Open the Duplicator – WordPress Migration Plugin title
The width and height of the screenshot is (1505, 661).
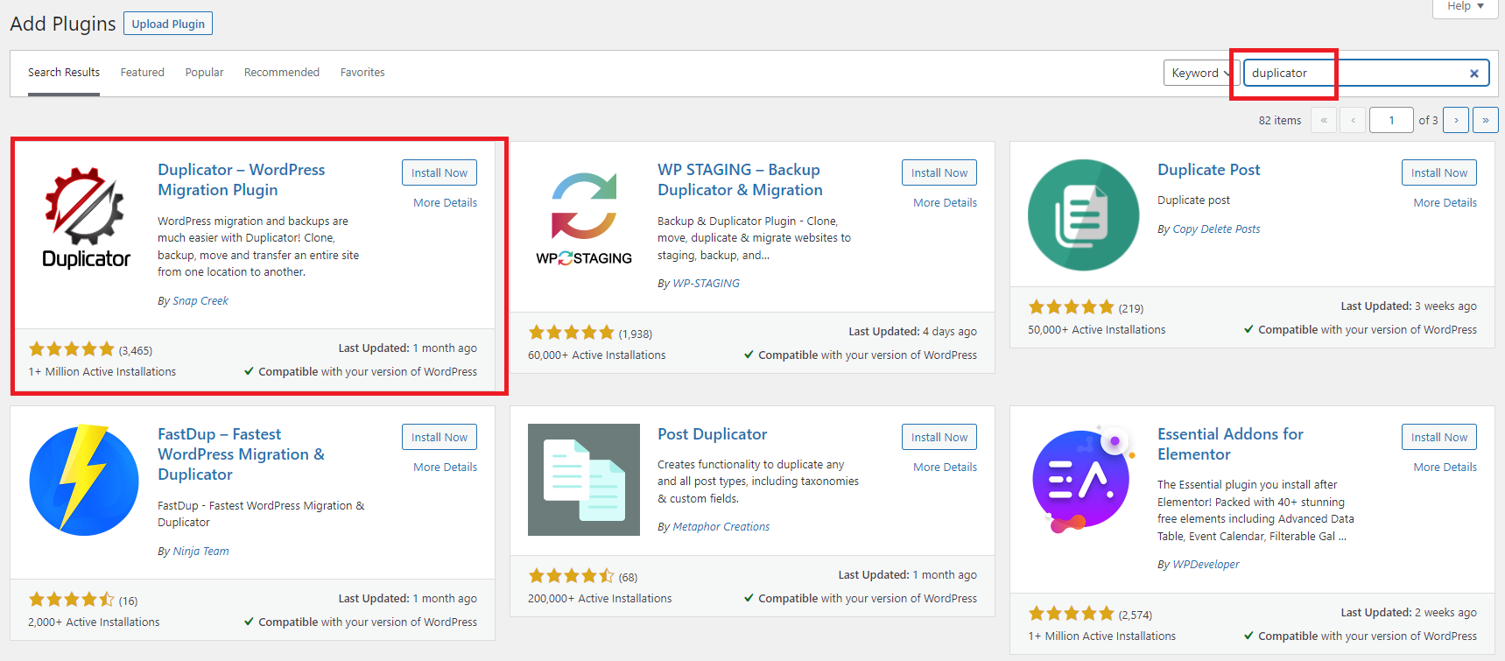point(241,179)
